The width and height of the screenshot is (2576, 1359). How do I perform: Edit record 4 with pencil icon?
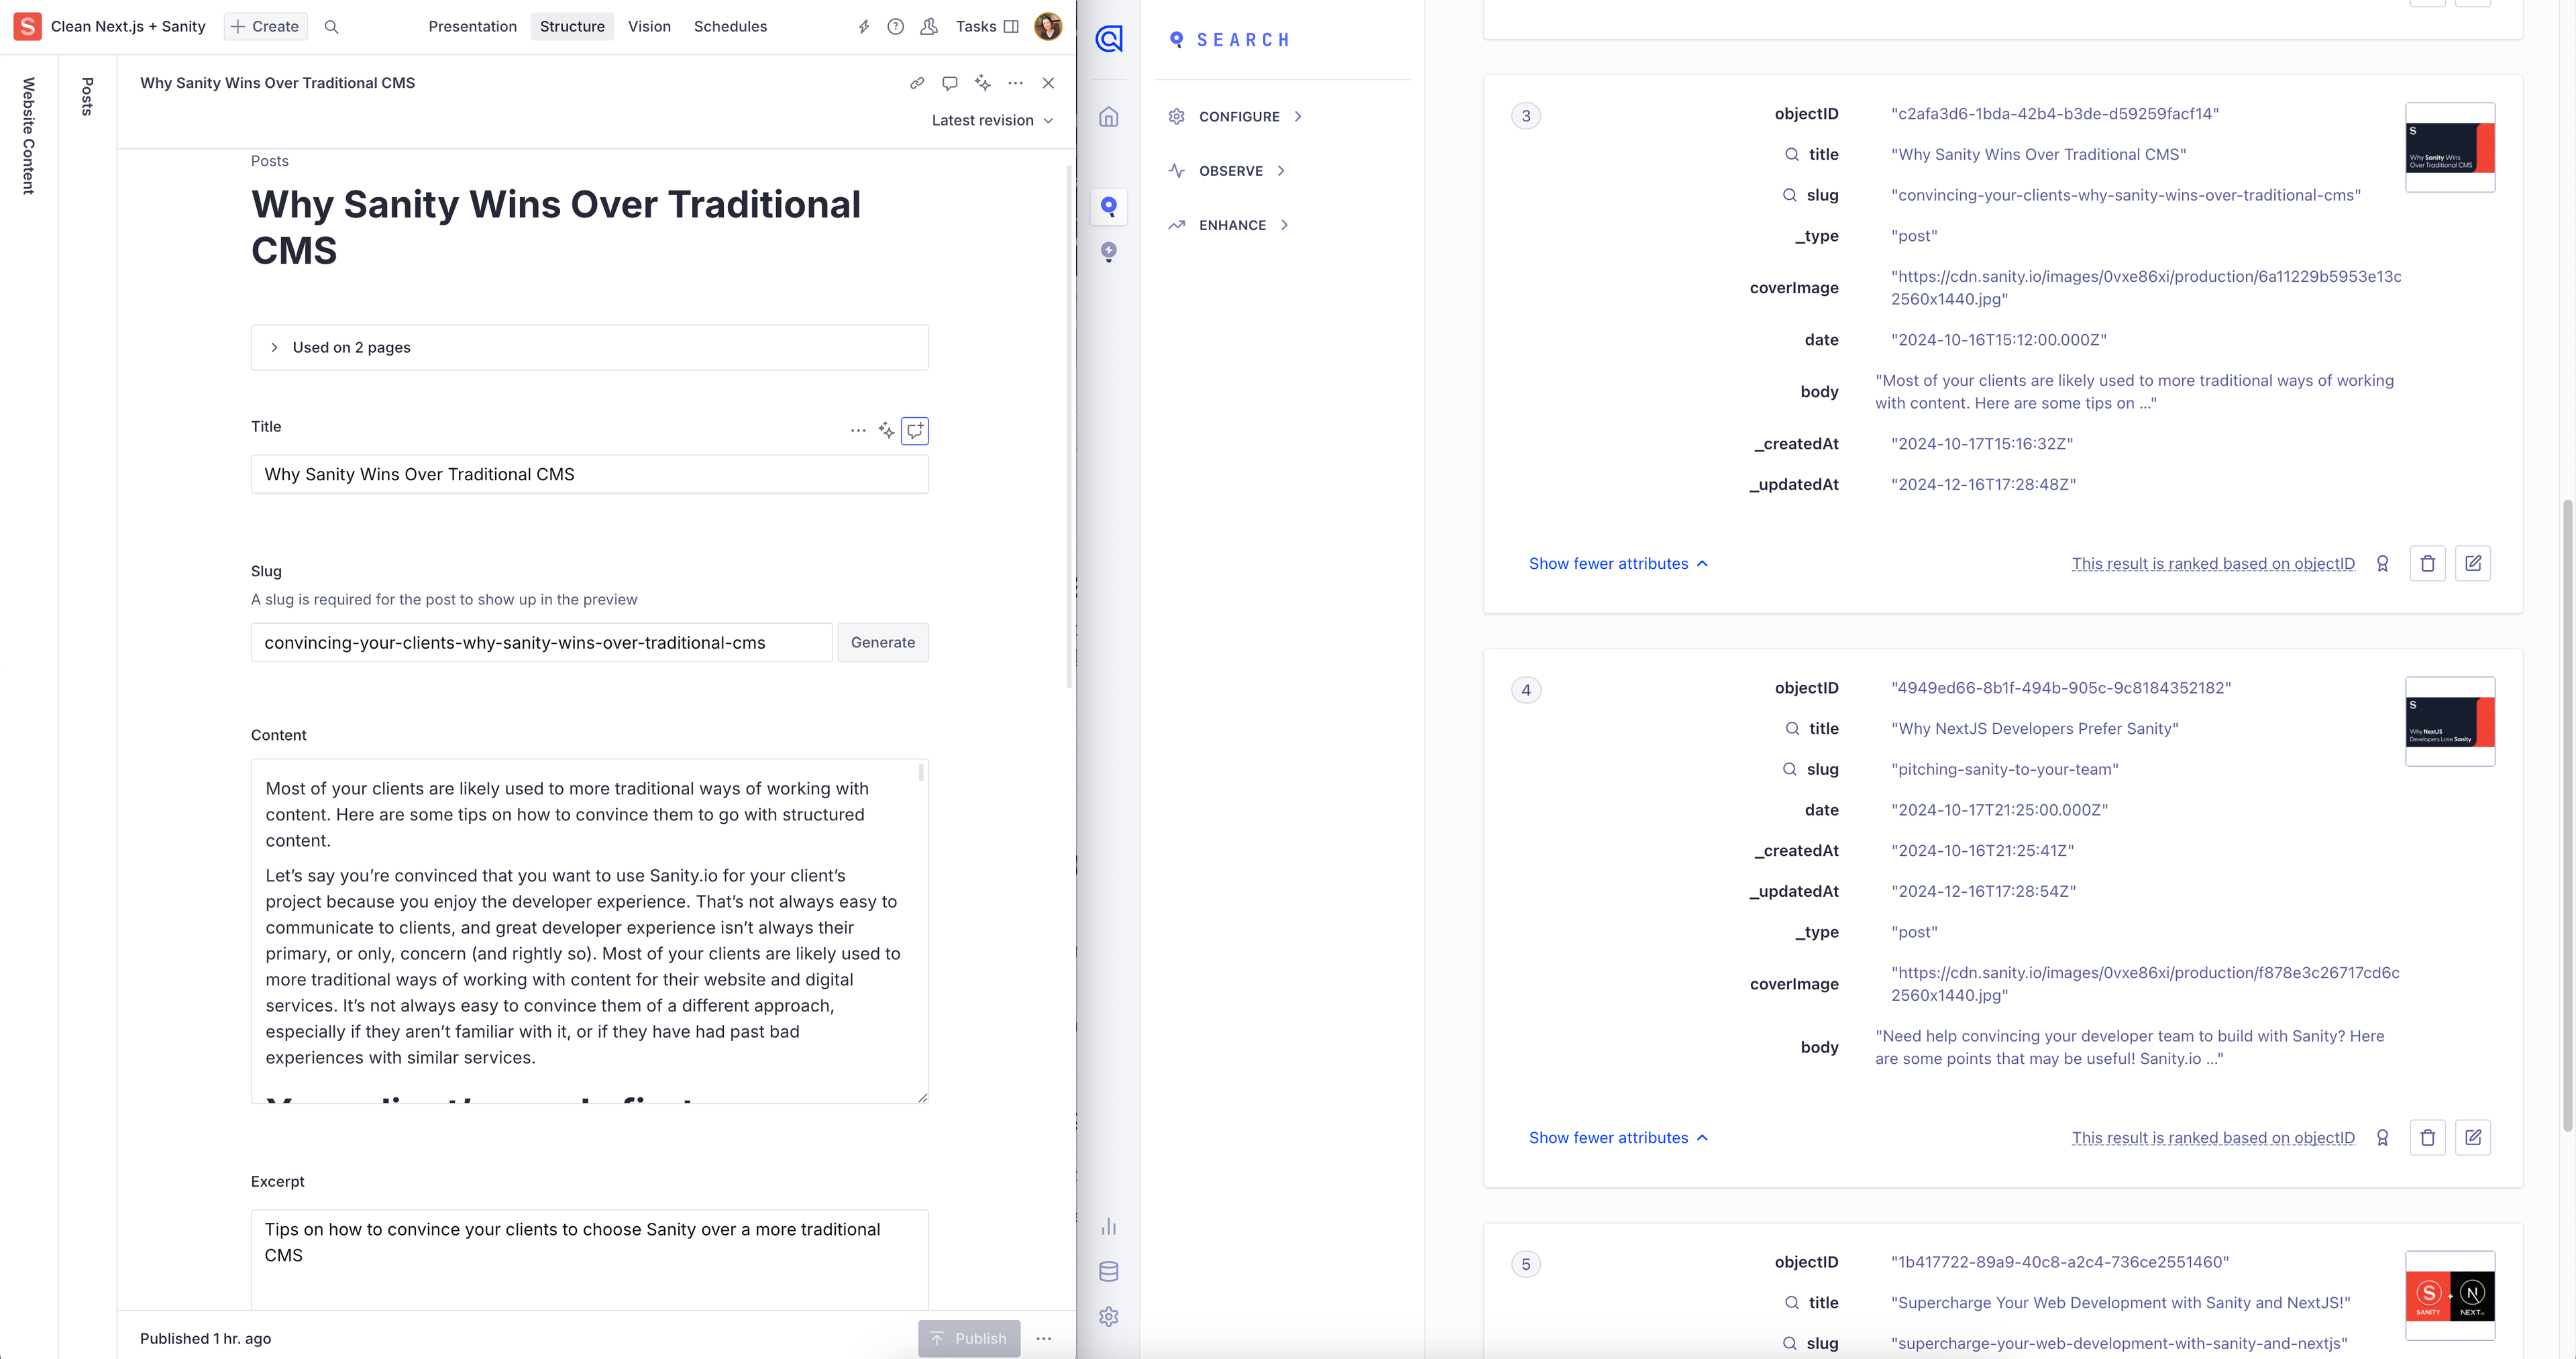2472,1138
